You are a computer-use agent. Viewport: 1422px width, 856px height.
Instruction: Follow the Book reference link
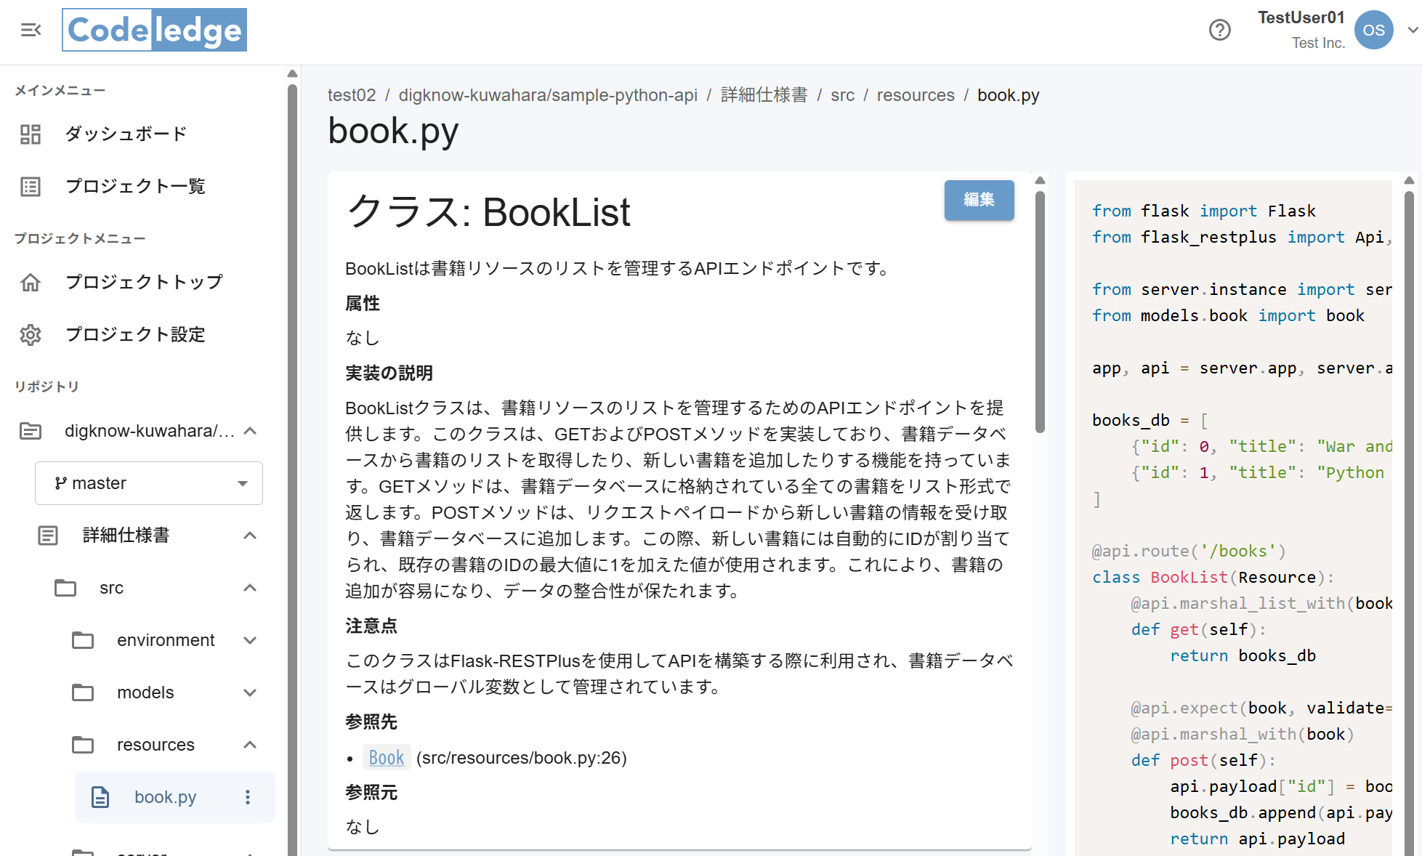click(386, 758)
